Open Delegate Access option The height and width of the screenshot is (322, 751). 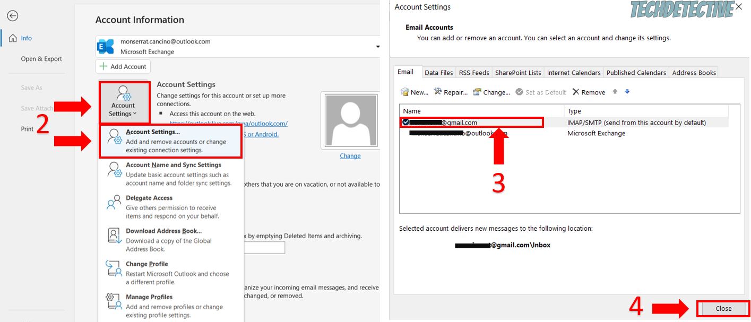coord(149,198)
